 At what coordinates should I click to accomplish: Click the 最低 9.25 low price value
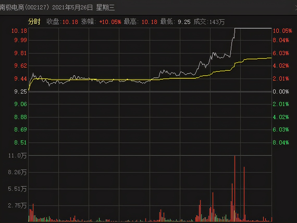(184, 22)
